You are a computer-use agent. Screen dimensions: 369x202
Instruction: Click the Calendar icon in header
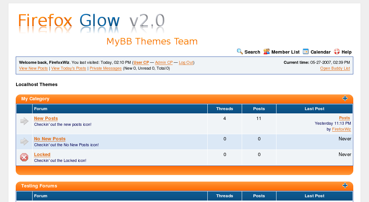click(306, 52)
